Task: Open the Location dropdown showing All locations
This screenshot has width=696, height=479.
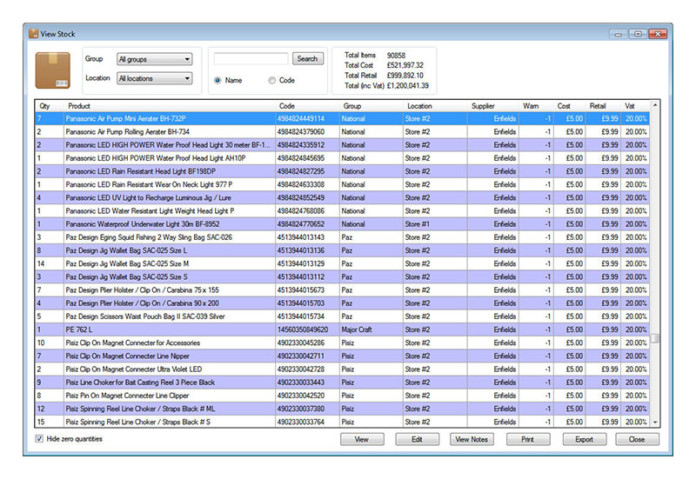Action: [x=155, y=78]
